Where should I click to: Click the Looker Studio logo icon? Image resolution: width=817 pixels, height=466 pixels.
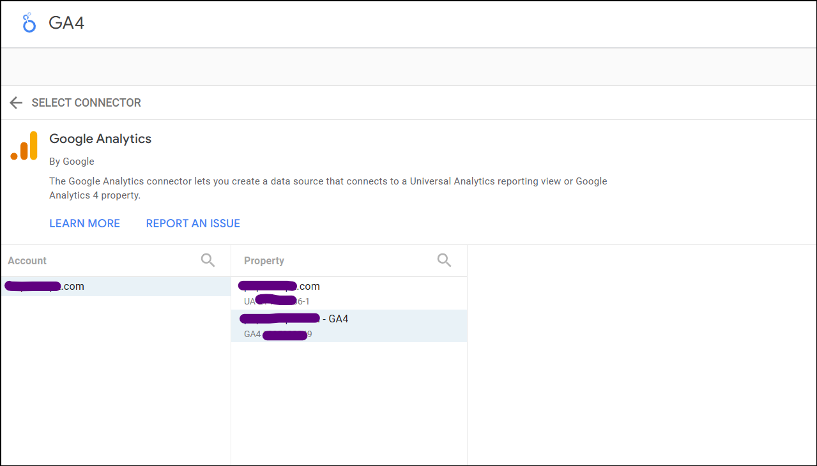click(29, 23)
